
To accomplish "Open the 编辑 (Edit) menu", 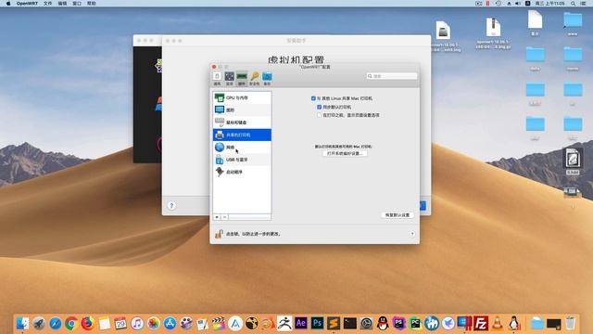I will point(62,4).
